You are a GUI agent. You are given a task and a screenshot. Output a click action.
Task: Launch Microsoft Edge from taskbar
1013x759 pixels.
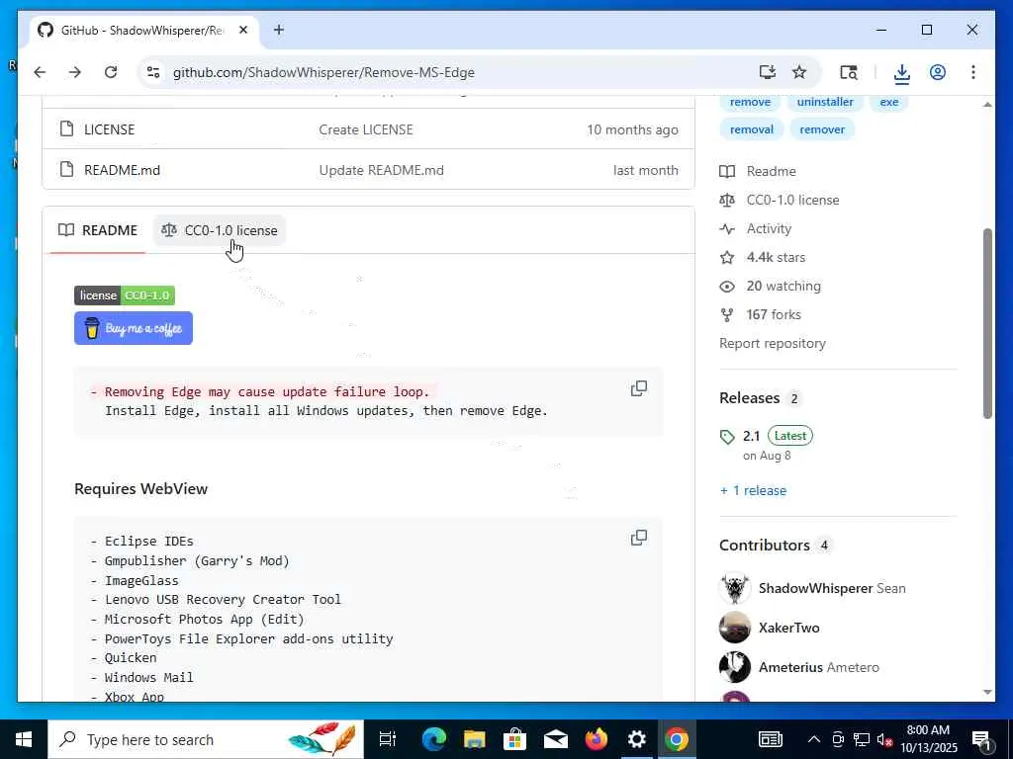pos(434,739)
